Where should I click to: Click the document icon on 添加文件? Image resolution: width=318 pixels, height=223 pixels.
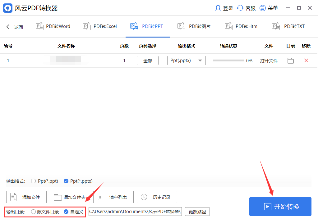[13, 197]
